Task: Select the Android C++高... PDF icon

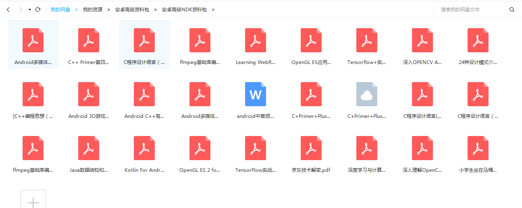Action: point(144,94)
